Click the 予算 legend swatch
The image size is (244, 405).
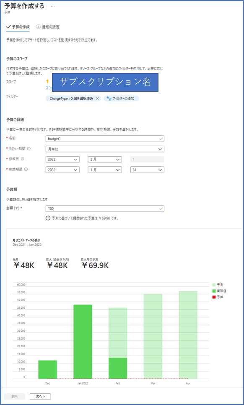click(x=213, y=297)
